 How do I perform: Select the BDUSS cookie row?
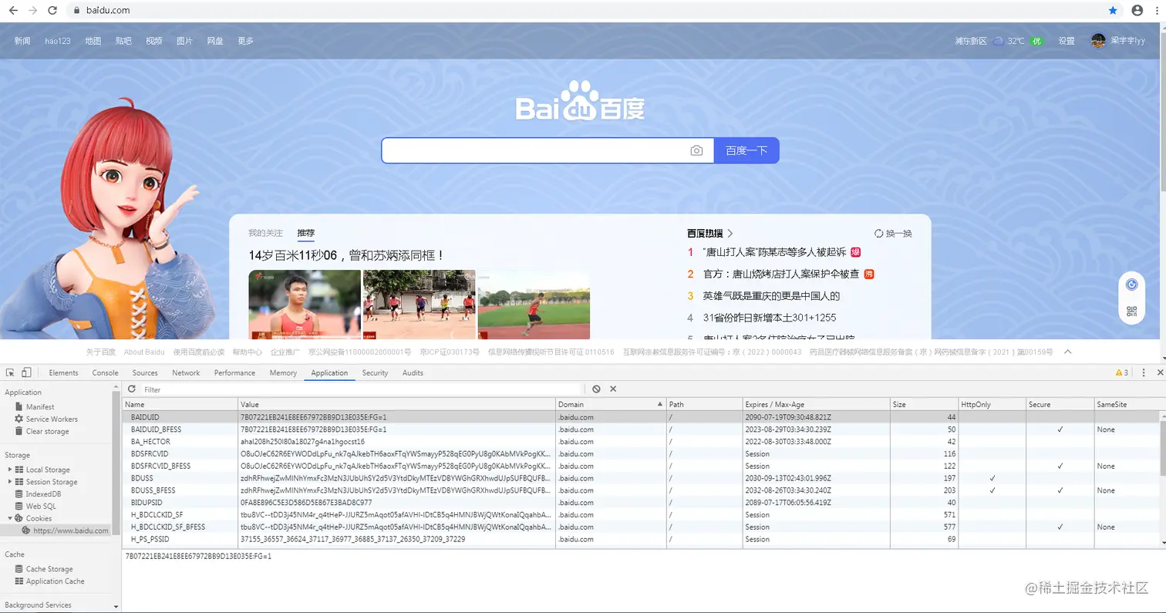641,478
